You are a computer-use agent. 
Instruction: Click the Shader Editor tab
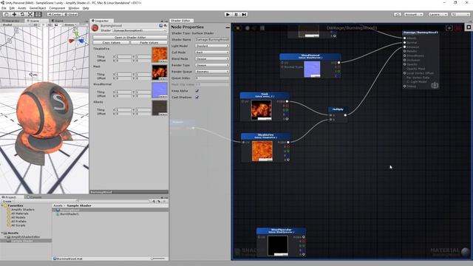[x=180, y=21]
